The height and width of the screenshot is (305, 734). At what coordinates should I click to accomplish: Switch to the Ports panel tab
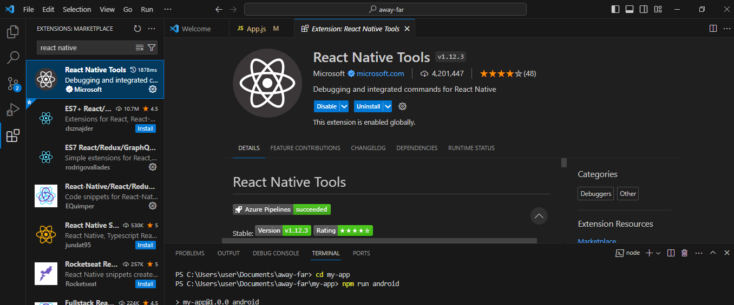[362, 253]
